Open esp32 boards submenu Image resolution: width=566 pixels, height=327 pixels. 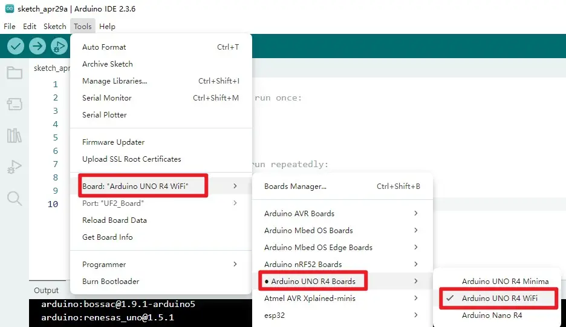coord(342,315)
